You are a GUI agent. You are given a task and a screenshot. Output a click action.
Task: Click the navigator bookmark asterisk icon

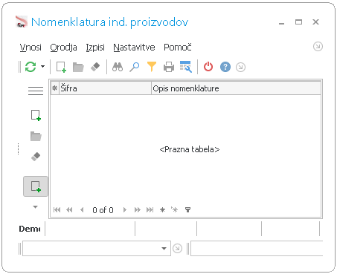click(x=162, y=210)
